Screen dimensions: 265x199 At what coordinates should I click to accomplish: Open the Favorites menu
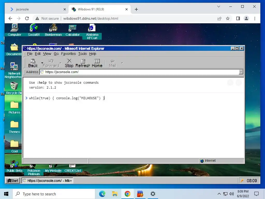click(x=68, y=54)
